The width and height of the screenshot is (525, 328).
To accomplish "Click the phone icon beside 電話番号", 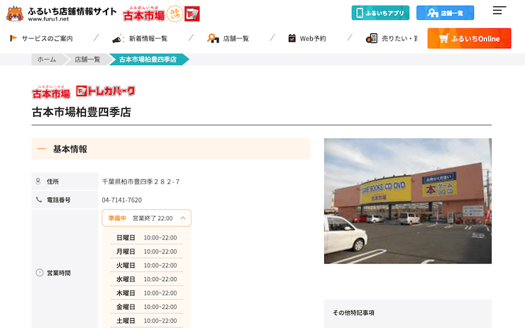I will pyautogui.click(x=39, y=200).
